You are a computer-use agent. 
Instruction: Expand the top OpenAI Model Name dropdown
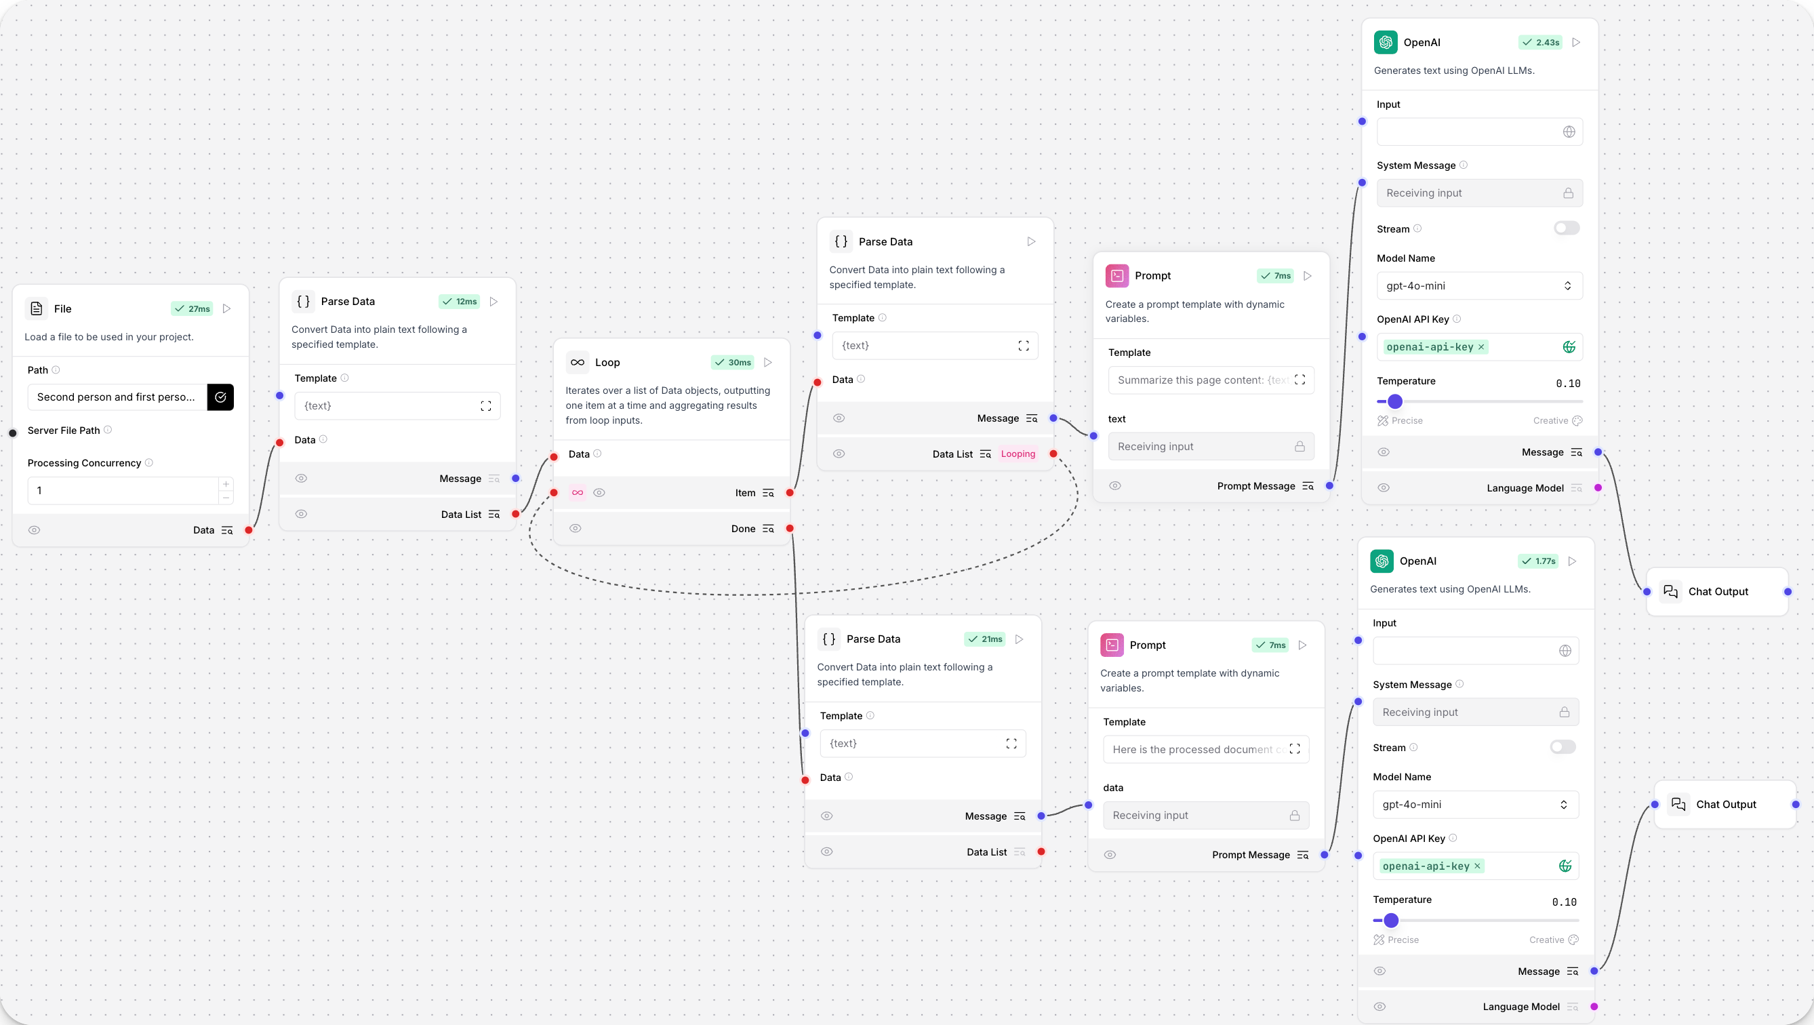(x=1476, y=285)
